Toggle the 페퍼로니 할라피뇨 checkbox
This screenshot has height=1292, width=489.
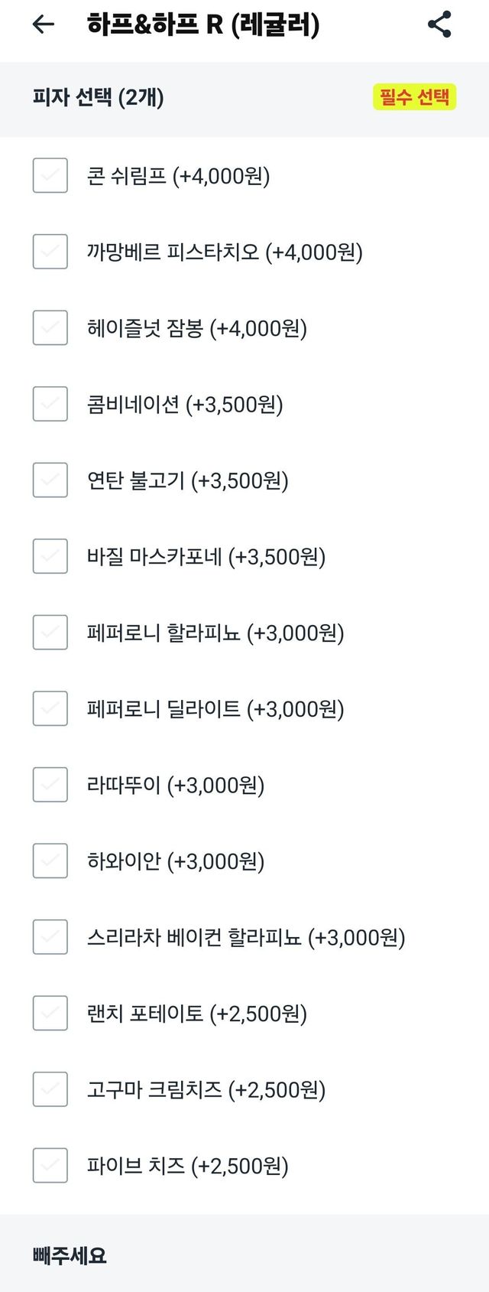[50, 633]
